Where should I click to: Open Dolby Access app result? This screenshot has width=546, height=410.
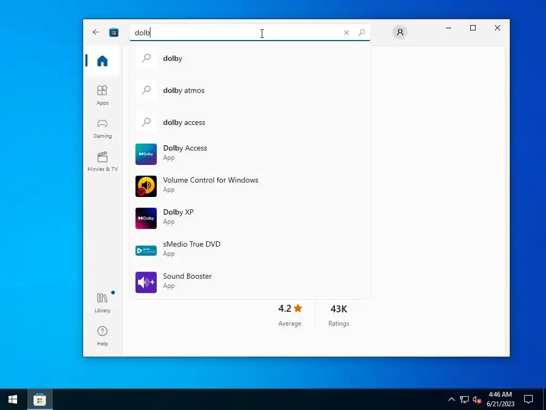[250, 154]
